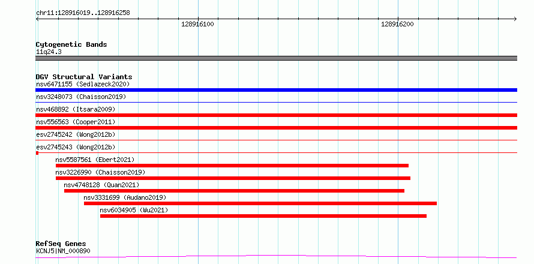Open the KCNJ5|NM_000890 gene label
This screenshot has width=534, height=264.
tap(63, 251)
